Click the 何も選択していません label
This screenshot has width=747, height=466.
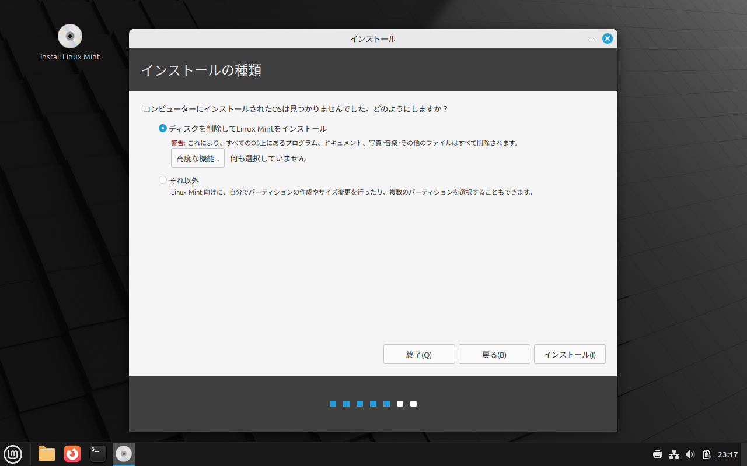268,158
